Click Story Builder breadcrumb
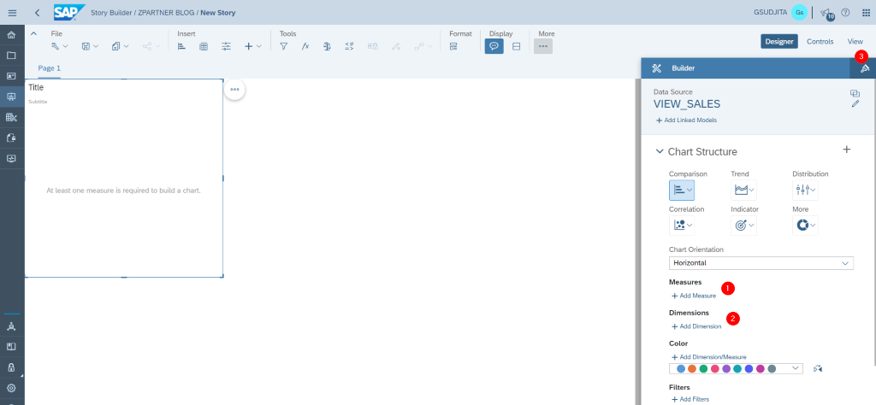The image size is (876, 405). (x=113, y=12)
